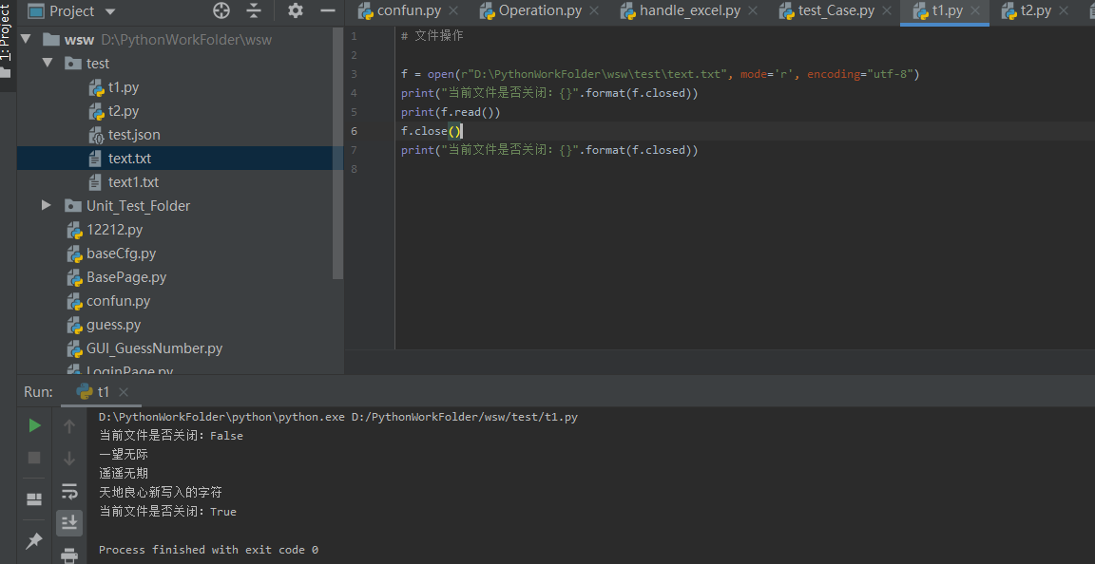Open Project panel settings gear
The image size is (1095, 564).
(x=296, y=10)
